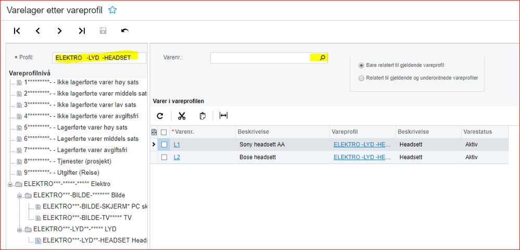The height and width of the screenshot is (250, 520).
Task: Open Varenr. lookup magnifier
Action: (x=322, y=58)
